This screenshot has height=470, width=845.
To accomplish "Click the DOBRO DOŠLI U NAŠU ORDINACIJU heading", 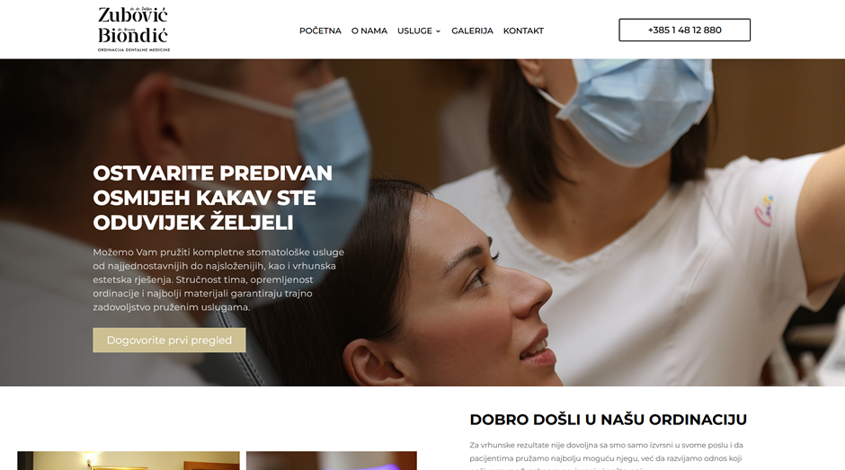I will click(x=608, y=420).
